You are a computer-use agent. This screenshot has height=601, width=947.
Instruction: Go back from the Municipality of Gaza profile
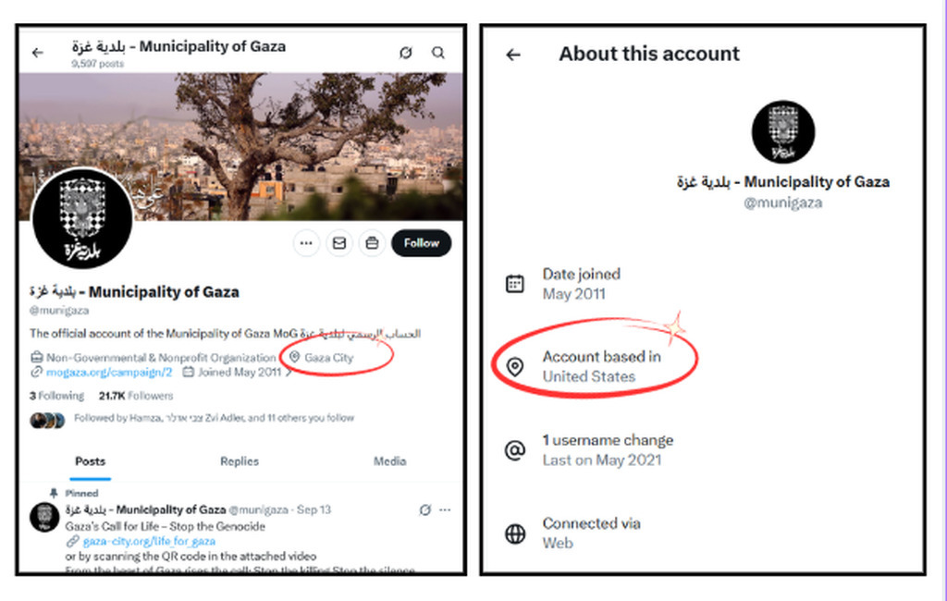click(38, 53)
